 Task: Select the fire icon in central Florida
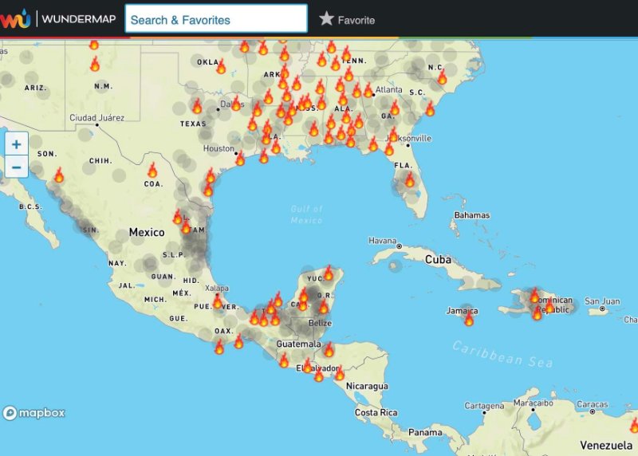click(410, 179)
